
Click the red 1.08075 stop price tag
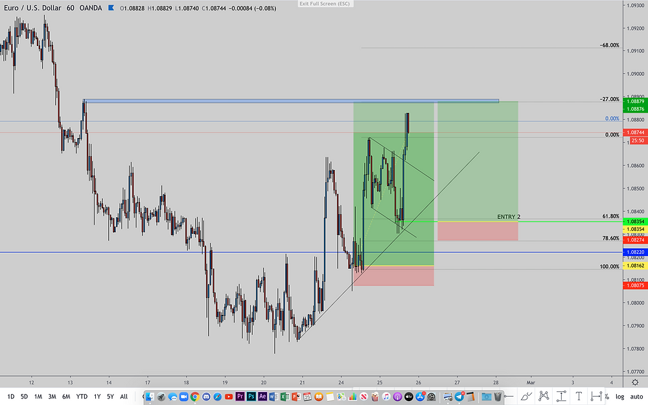(635, 286)
